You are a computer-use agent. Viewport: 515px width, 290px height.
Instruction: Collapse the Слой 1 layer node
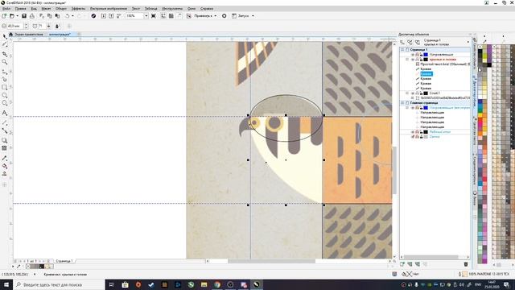[x=407, y=93]
